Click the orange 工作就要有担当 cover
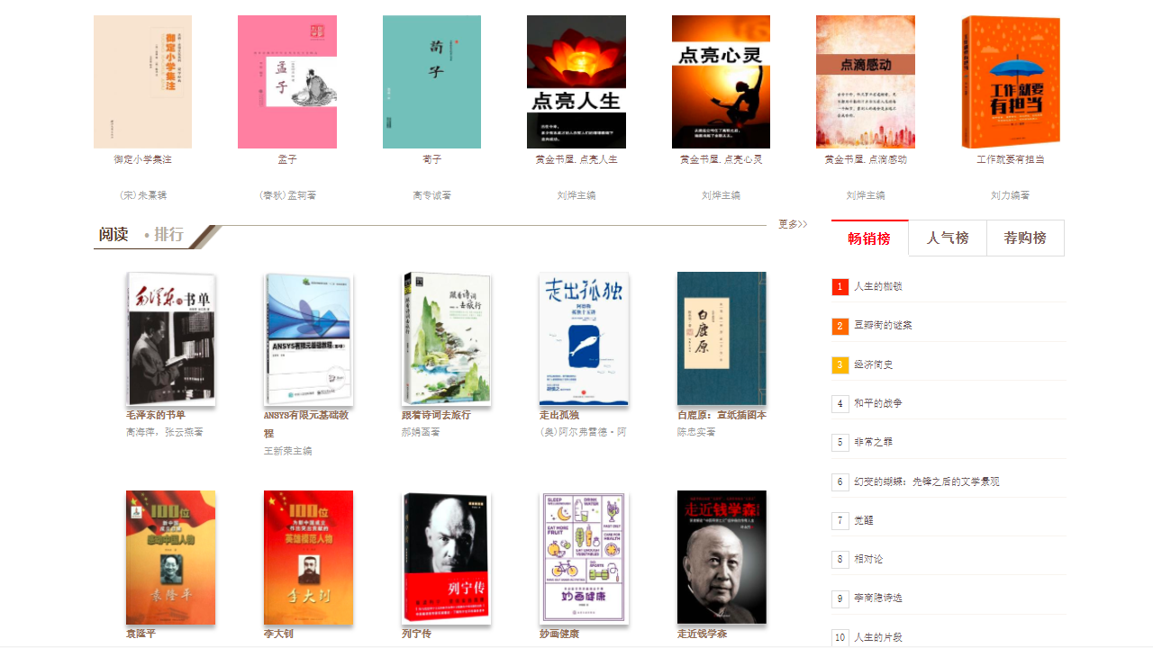The width and height of the screenshot is (1153, 648). pos(1009,81)
